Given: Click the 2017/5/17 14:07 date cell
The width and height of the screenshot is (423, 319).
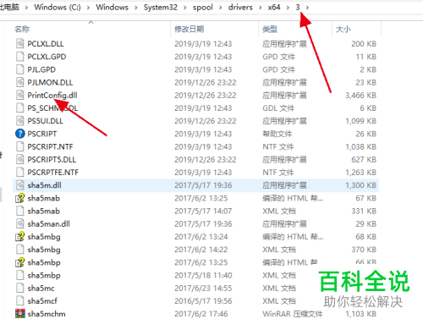Looking at the screenshot, I should coord(203,211).
